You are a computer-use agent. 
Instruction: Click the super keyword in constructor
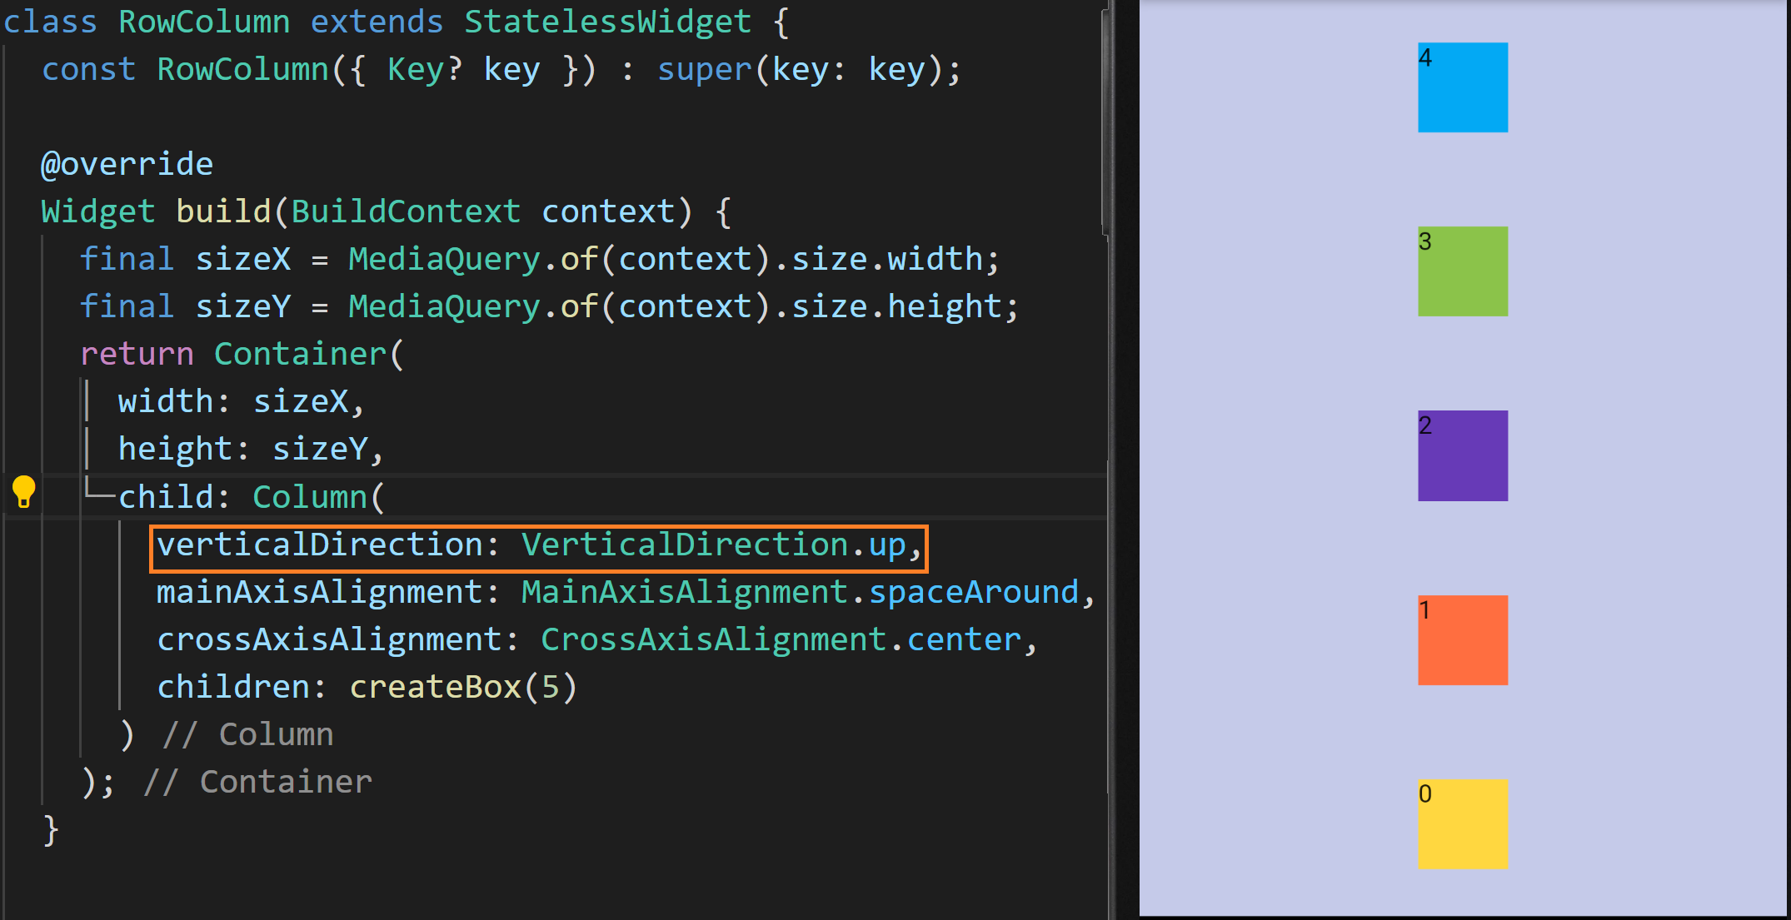pos(704,69)
